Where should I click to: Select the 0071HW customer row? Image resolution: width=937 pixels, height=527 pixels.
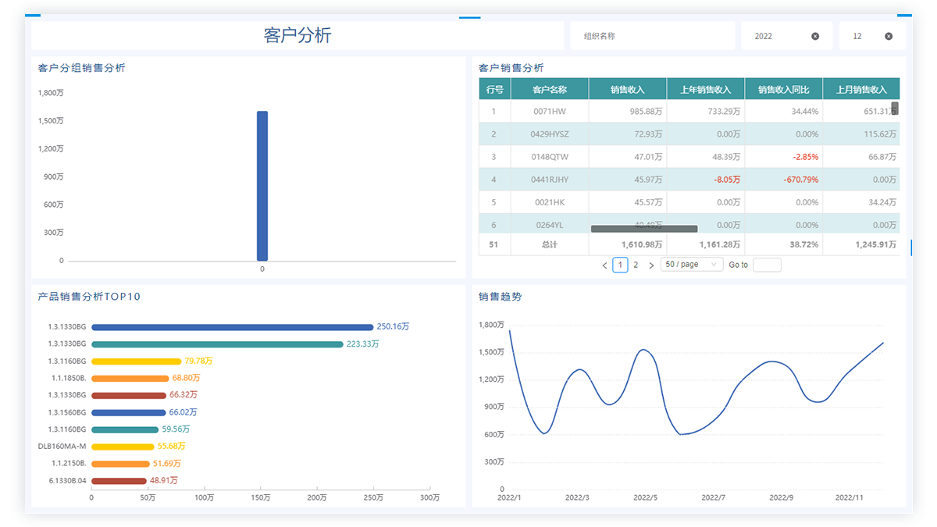click(x=550, y=112)
